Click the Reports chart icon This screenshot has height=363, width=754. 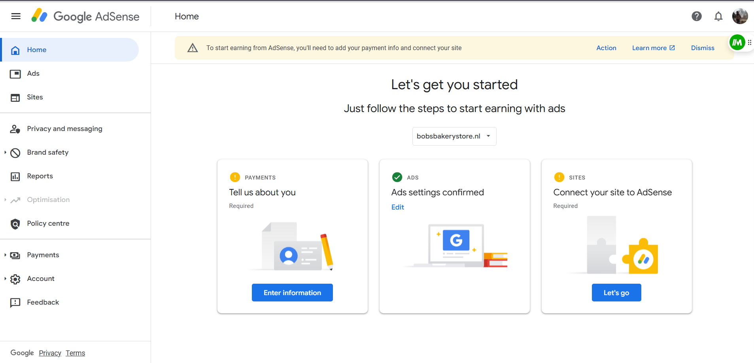(x=15, y=176)
